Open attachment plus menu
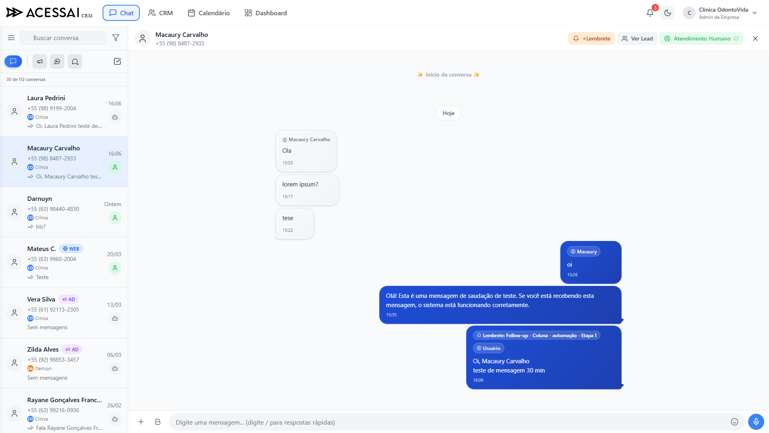The height and width of the screenshot is (433, 769). click(141, 422)
